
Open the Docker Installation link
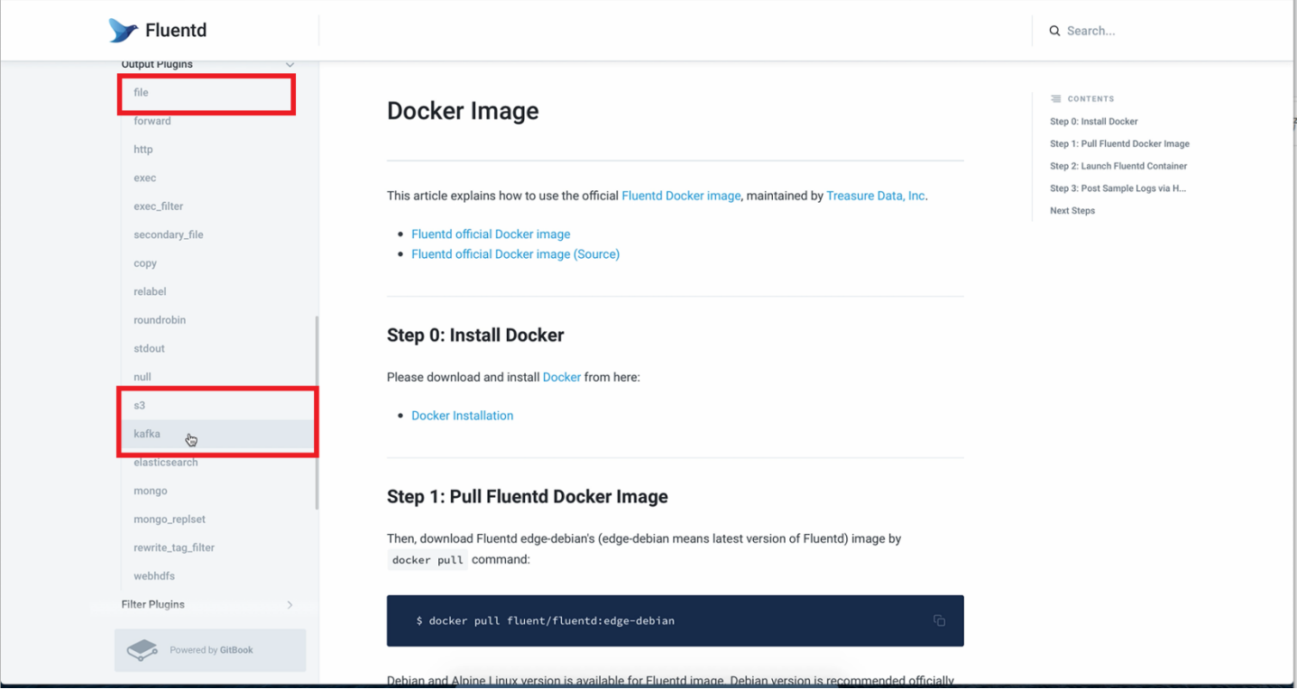(462, 416)
